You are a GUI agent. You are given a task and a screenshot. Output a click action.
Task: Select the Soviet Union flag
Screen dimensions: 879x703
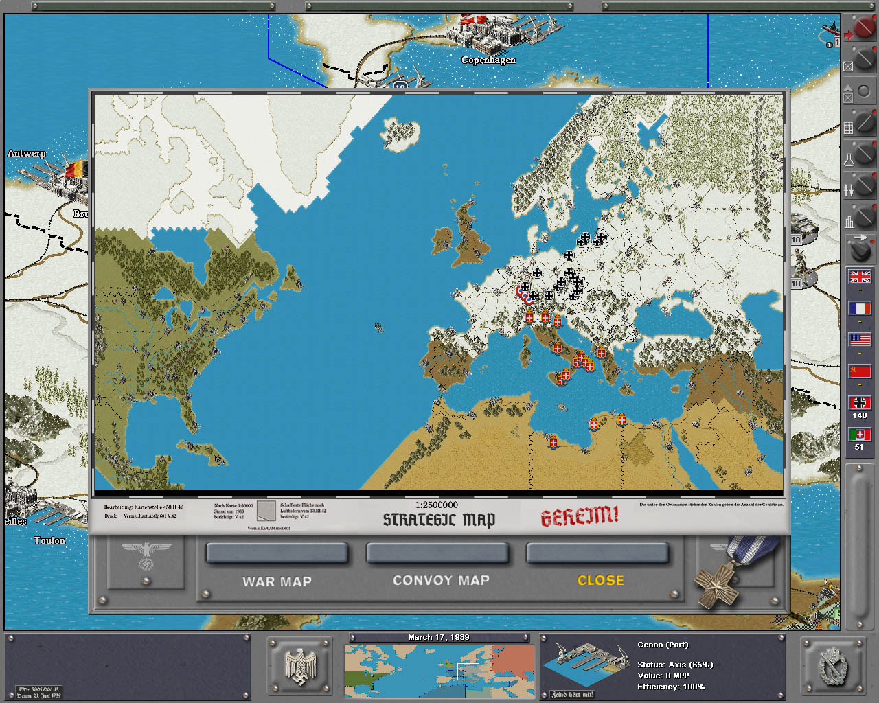[x=860, y=371]
